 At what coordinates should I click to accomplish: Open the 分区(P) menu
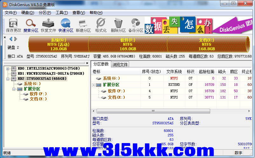pyautogui.click(x=45, y=13)
